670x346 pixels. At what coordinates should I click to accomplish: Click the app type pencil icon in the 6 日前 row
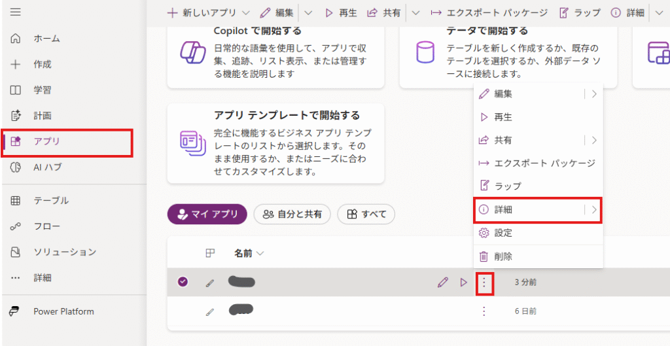209,312
